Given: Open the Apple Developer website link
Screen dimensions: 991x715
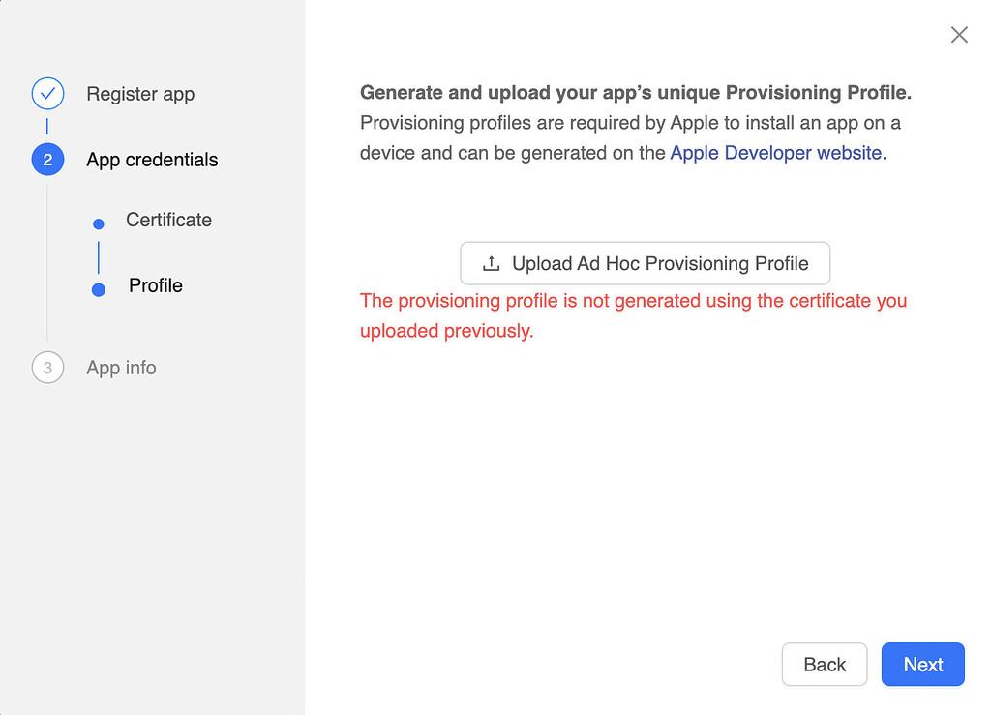Looking at the screenshot, I should pos(777,153).
